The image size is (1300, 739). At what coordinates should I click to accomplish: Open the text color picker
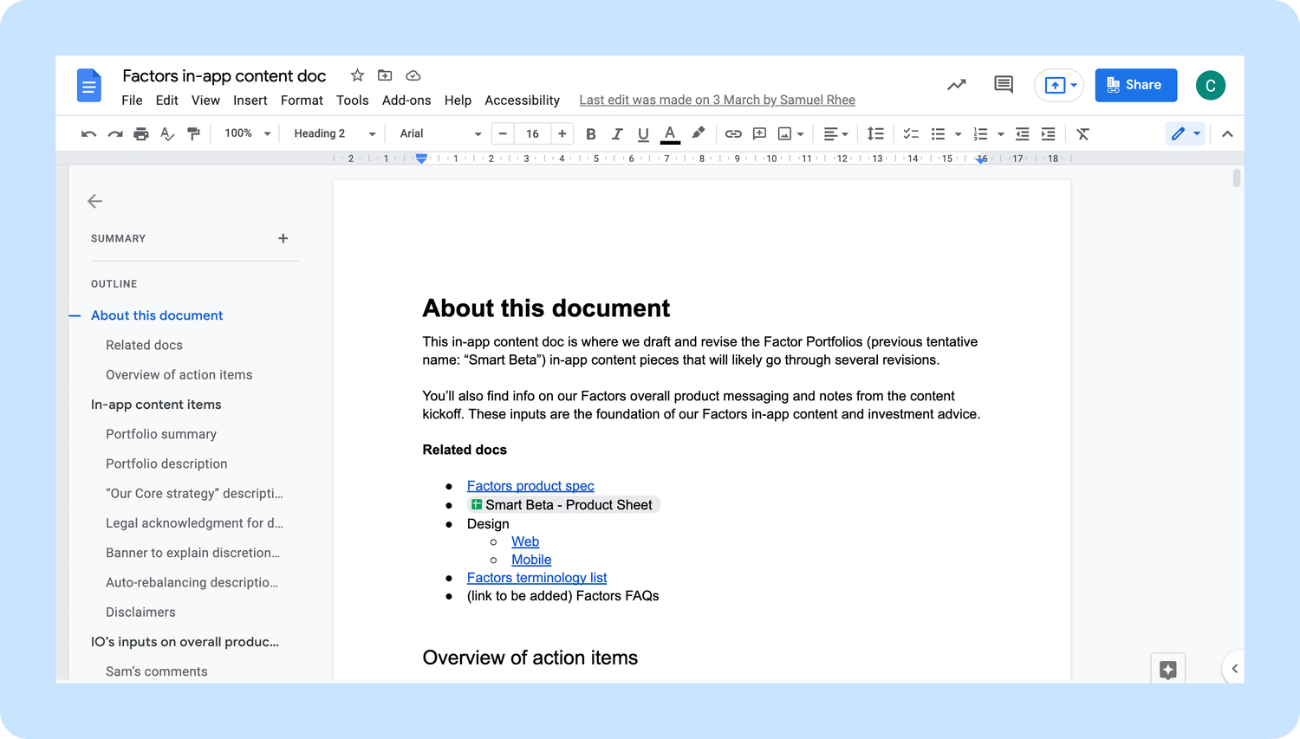pos(670,133)
